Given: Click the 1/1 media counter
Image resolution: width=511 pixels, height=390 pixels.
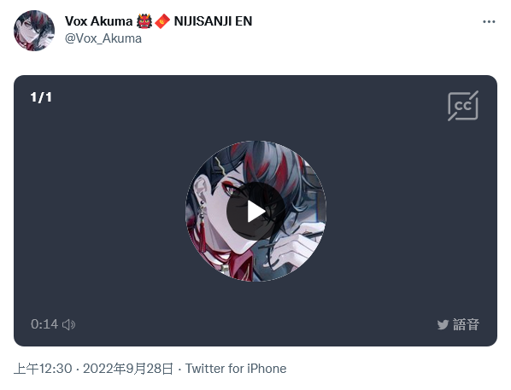Looking at the screenshot, I should tap(41, 97).
